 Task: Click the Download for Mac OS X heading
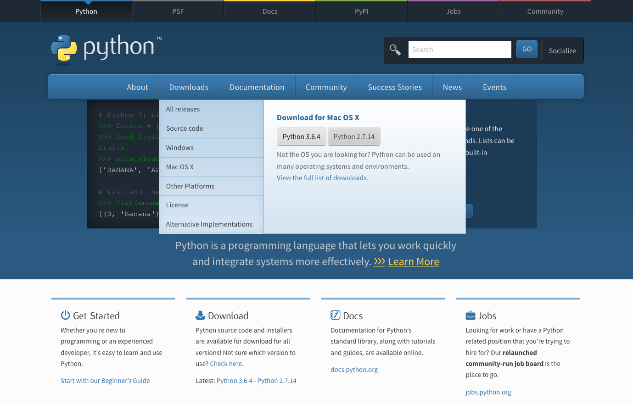click(318, 117)
